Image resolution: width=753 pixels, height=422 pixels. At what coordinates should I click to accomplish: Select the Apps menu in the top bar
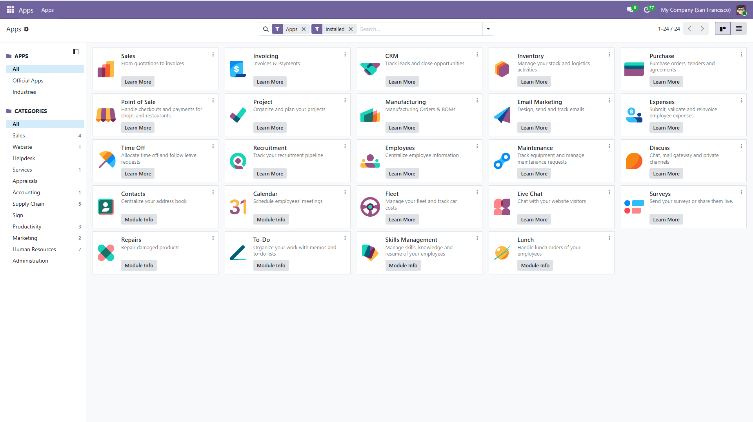[47, 10]
